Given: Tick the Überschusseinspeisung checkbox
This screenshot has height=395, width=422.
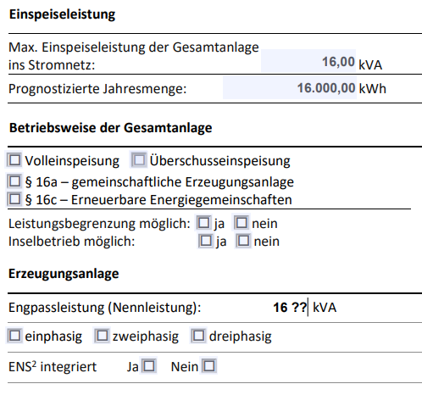Looking at the screenshot, I should tap(139, 160).
